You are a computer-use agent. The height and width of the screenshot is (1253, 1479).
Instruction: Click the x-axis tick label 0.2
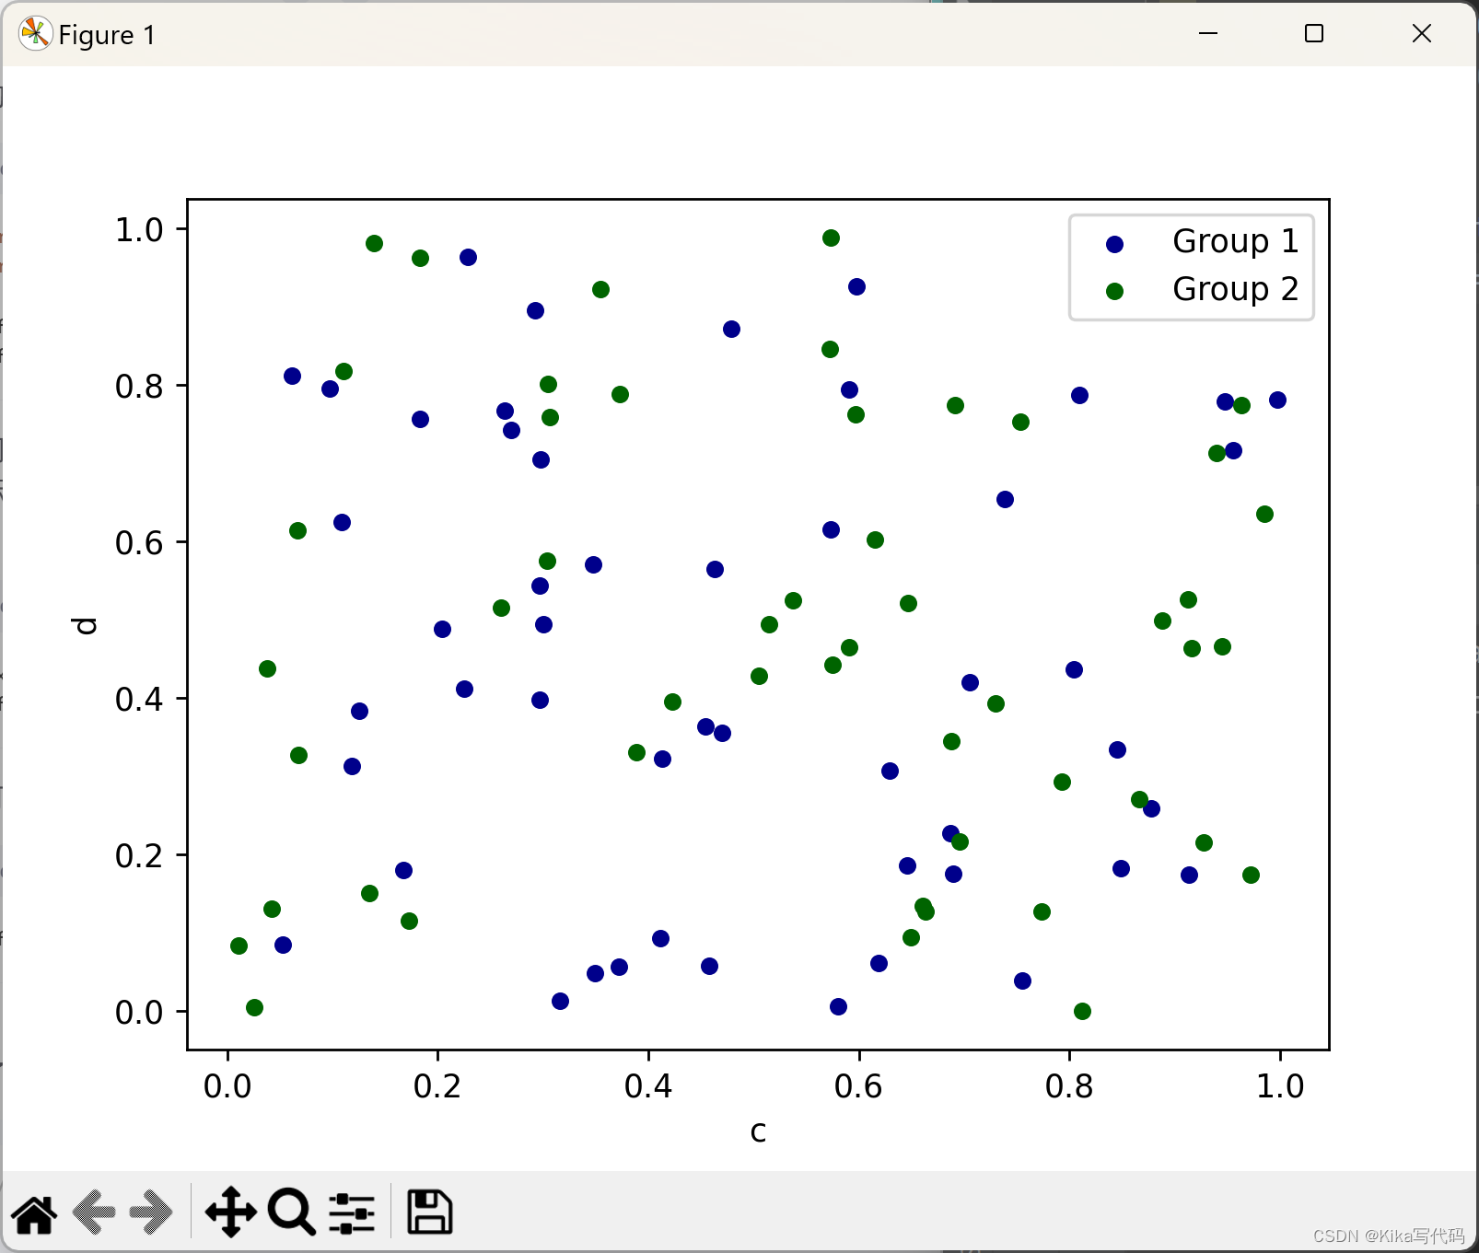click(x=437, y=1086)
